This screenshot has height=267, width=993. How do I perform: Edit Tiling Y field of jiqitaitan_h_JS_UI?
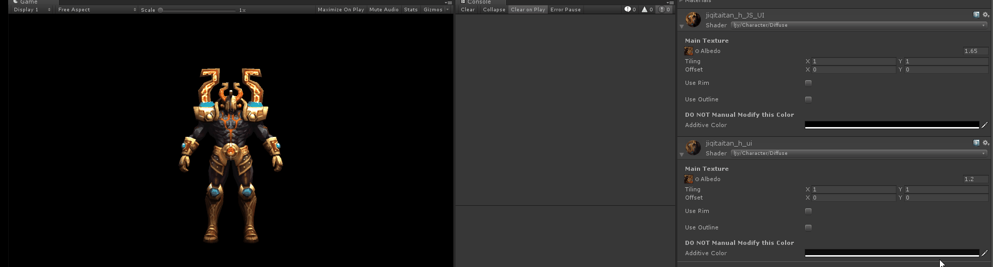946,61
